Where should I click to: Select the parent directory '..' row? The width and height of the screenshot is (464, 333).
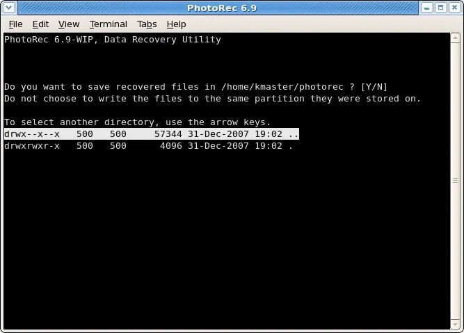point(152,134)
